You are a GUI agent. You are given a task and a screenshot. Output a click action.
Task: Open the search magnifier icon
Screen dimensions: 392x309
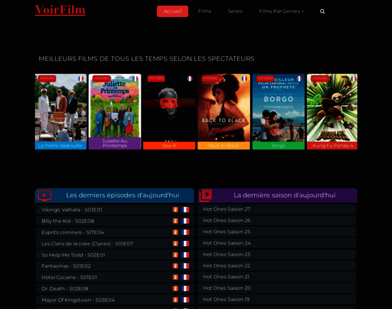pyautogui.click(x=322, y=11)
